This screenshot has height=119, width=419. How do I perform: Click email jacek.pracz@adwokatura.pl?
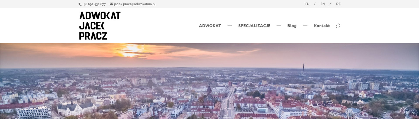(x=135, y=4)
